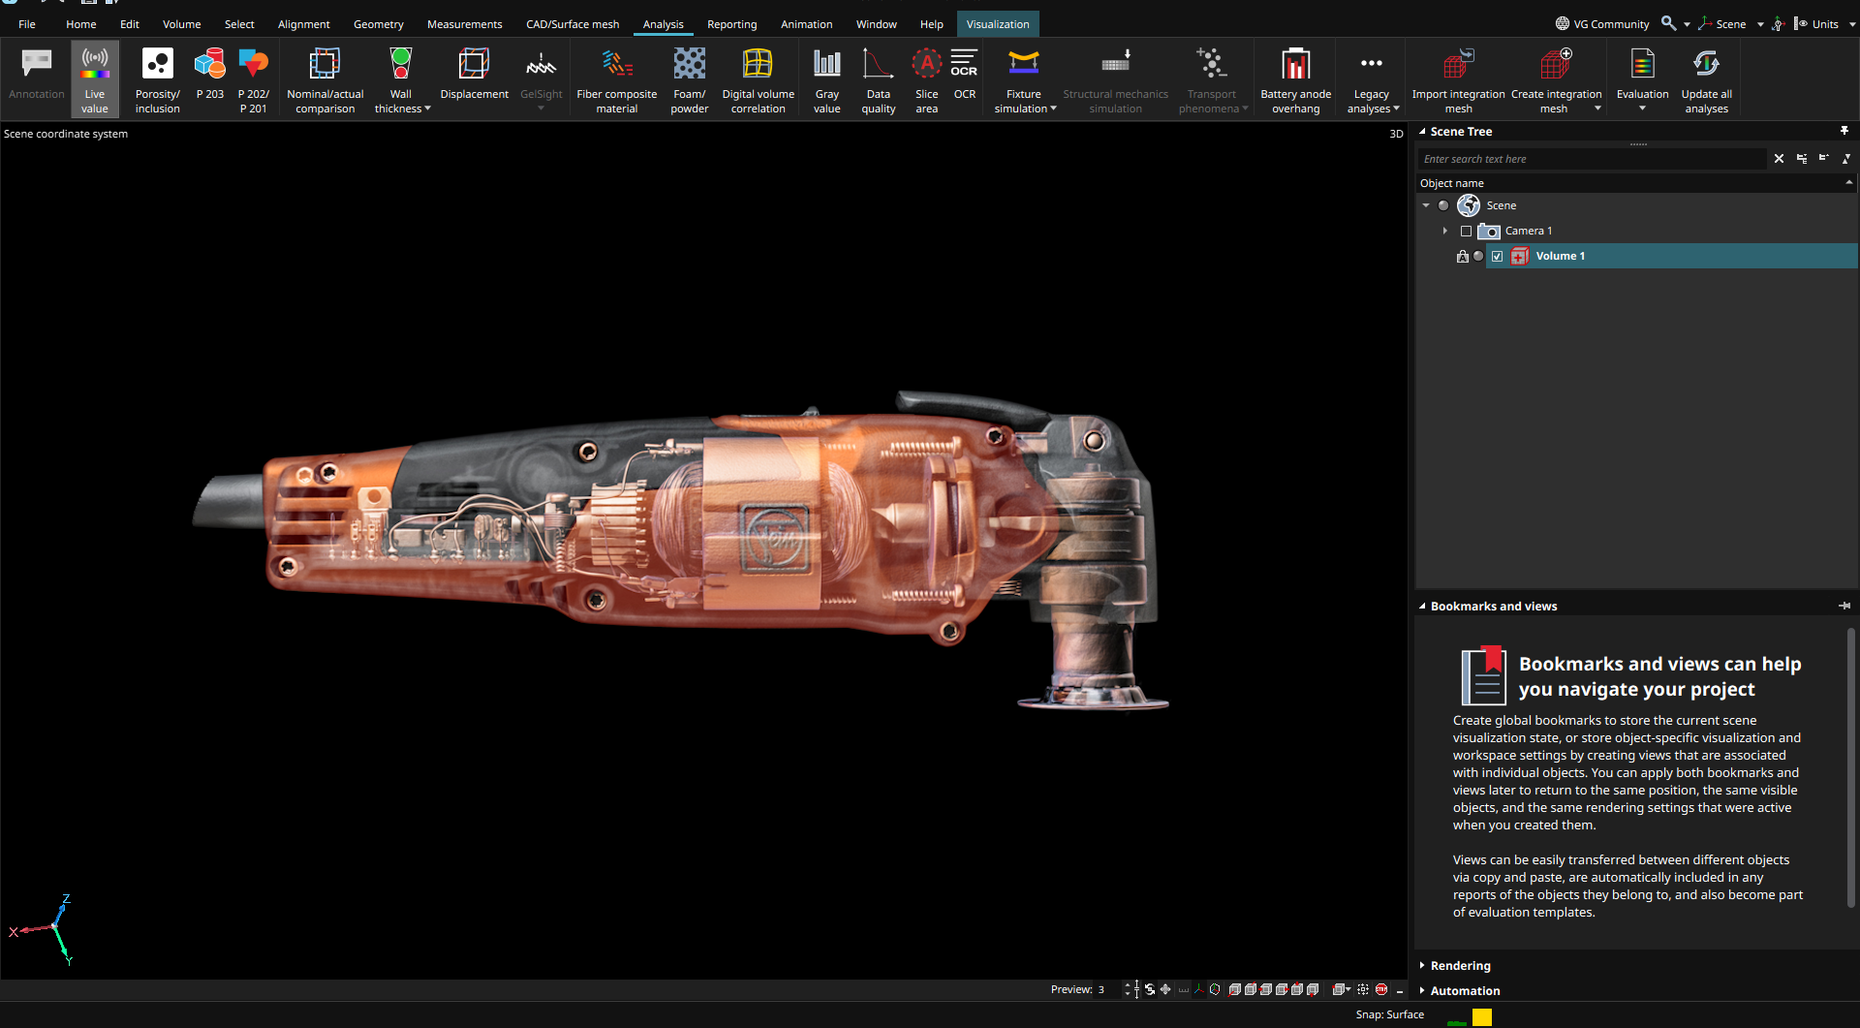Image resolution: width=1860 pixels, height=1028 pixels.
Task: Open the Displacement analysis
Action: click(x=474, y=74)
